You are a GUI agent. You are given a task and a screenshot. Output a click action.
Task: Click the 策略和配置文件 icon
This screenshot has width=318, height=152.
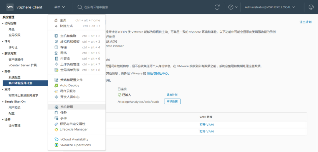pos(56,80)
